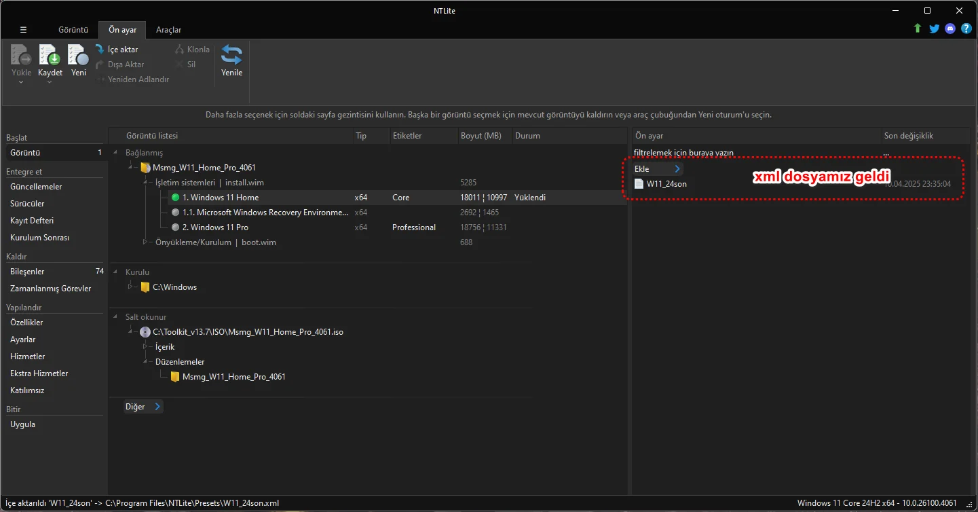Screen dimensions: 978x512
Task: Click the Yeni (new) preset icon
Action: pos(79,56)
